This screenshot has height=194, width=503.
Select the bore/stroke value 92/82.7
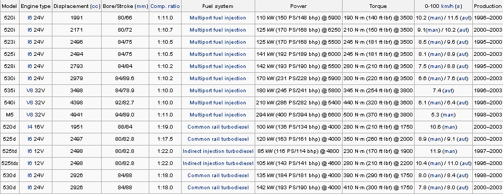coord(125,103)
